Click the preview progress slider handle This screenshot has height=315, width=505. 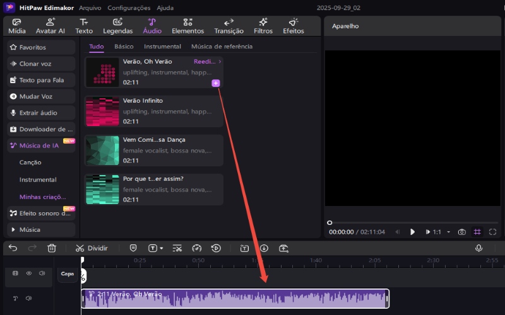[x=329, y=222]
